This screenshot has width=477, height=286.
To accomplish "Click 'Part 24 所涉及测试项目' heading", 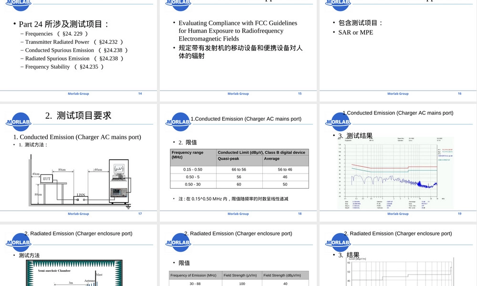I will 64,24.
